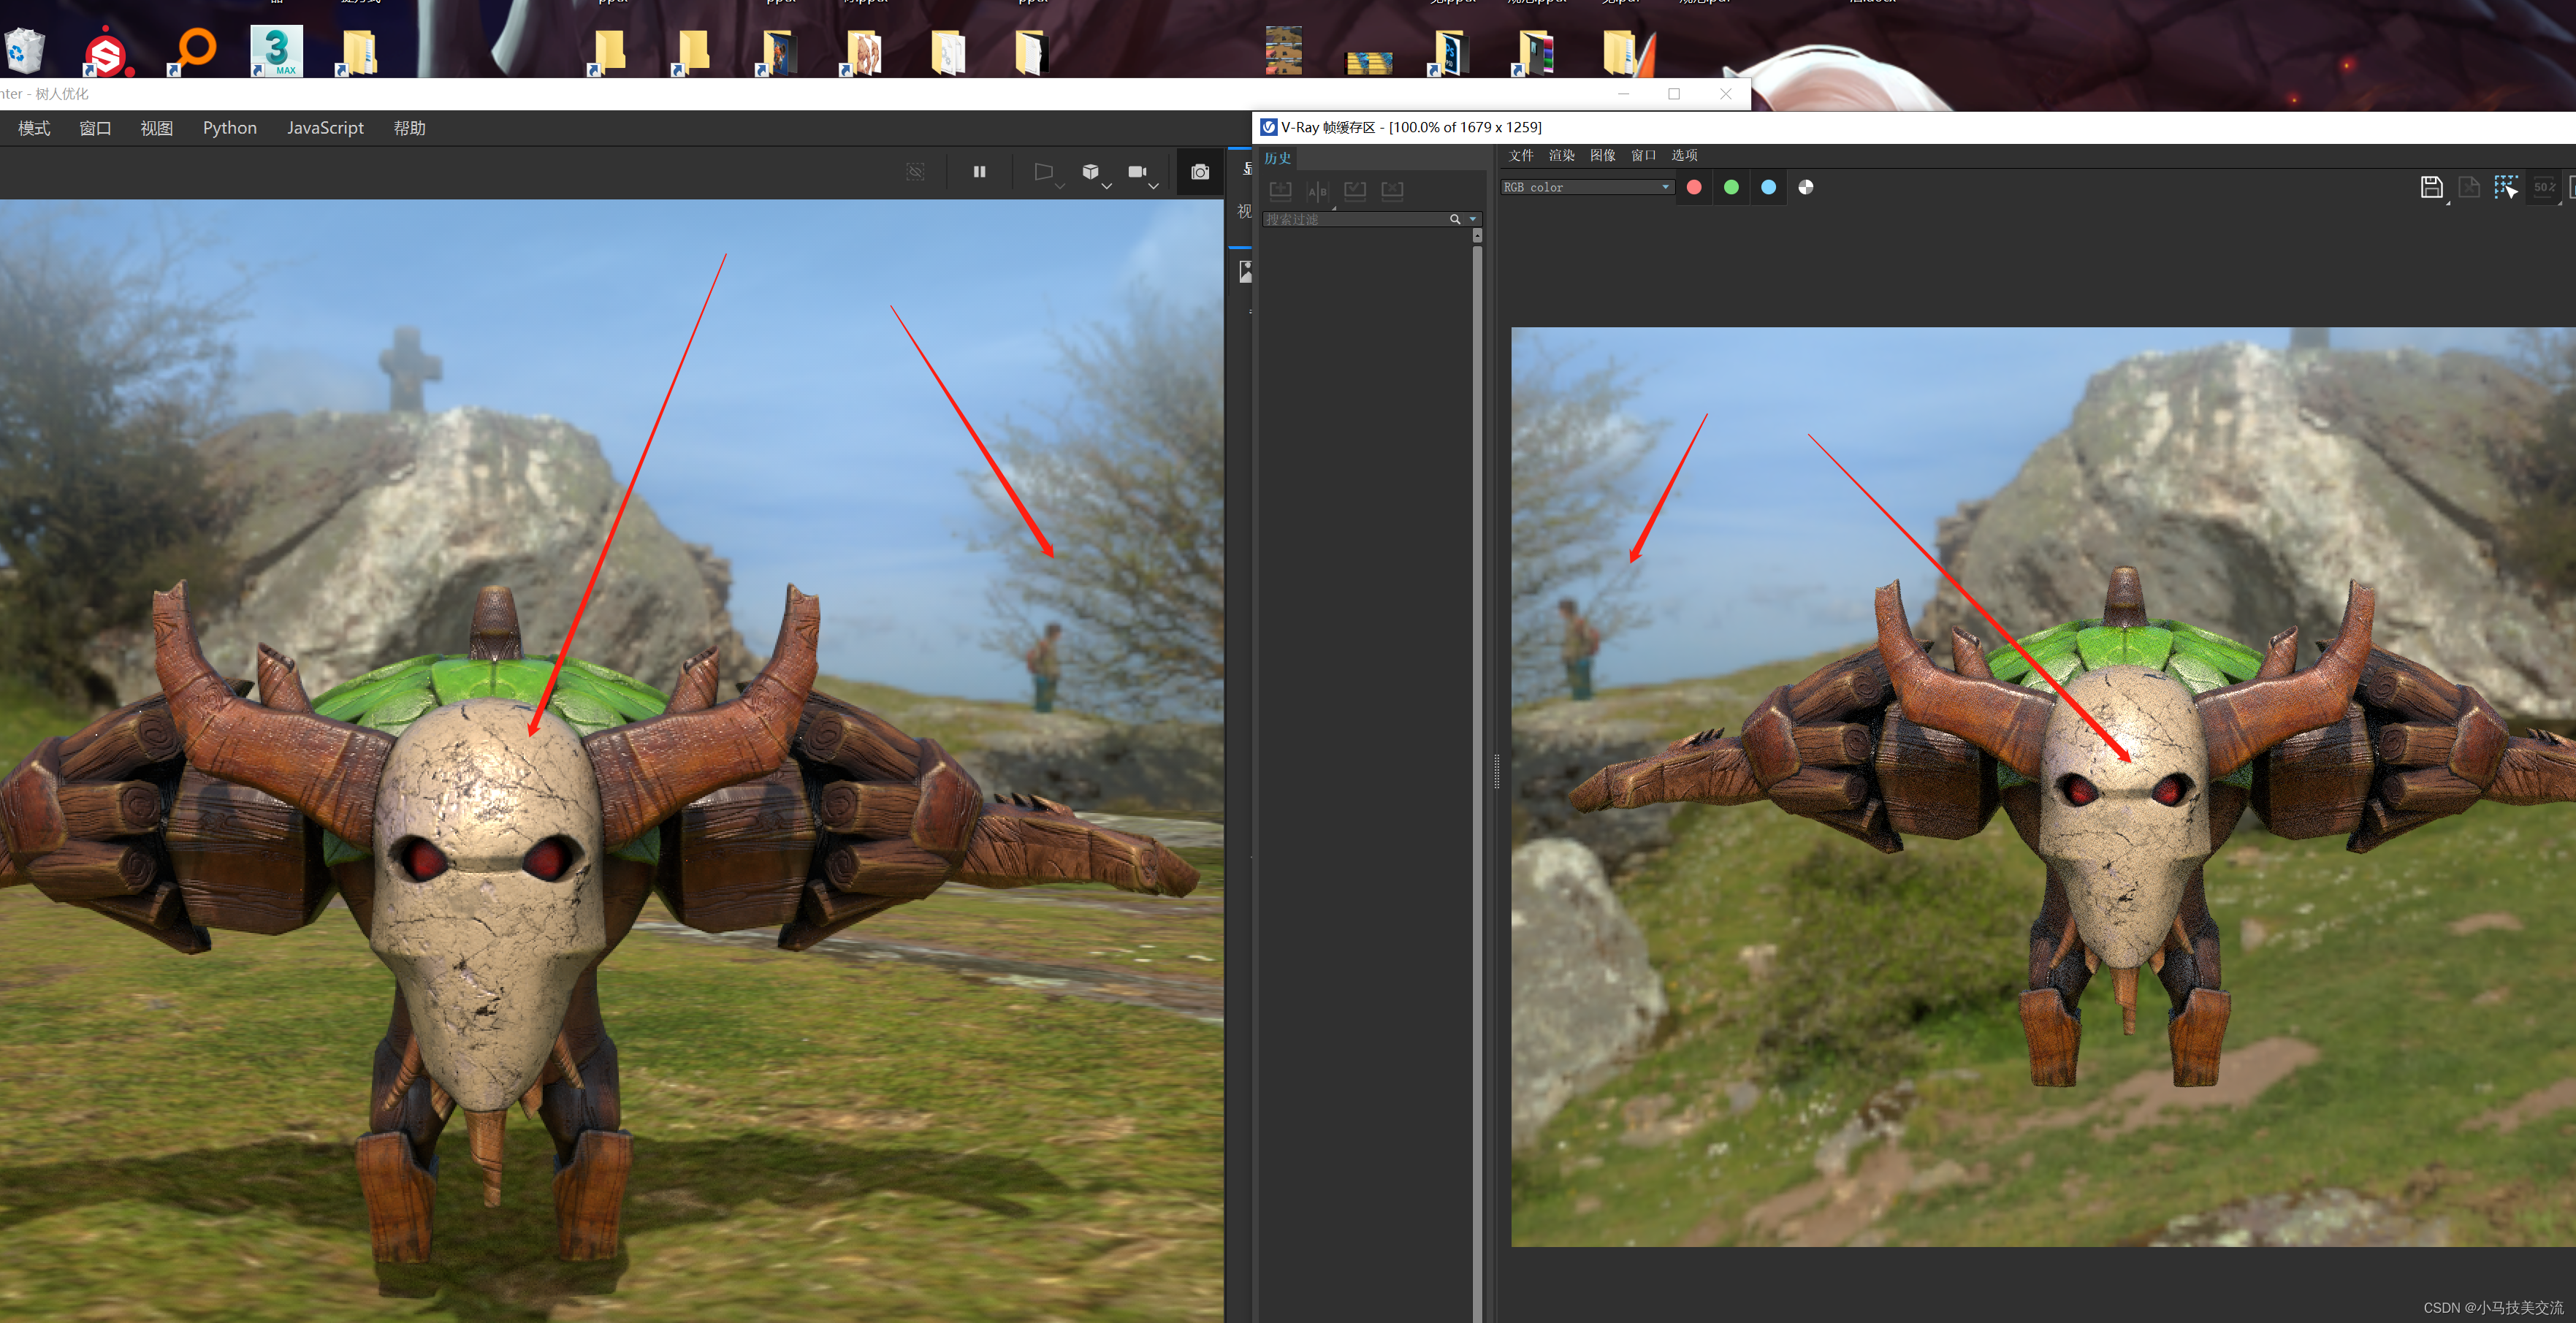Screen dimensions: 2576x1323
Task: Open the Python menu
Action: click(x=229, y=128)
